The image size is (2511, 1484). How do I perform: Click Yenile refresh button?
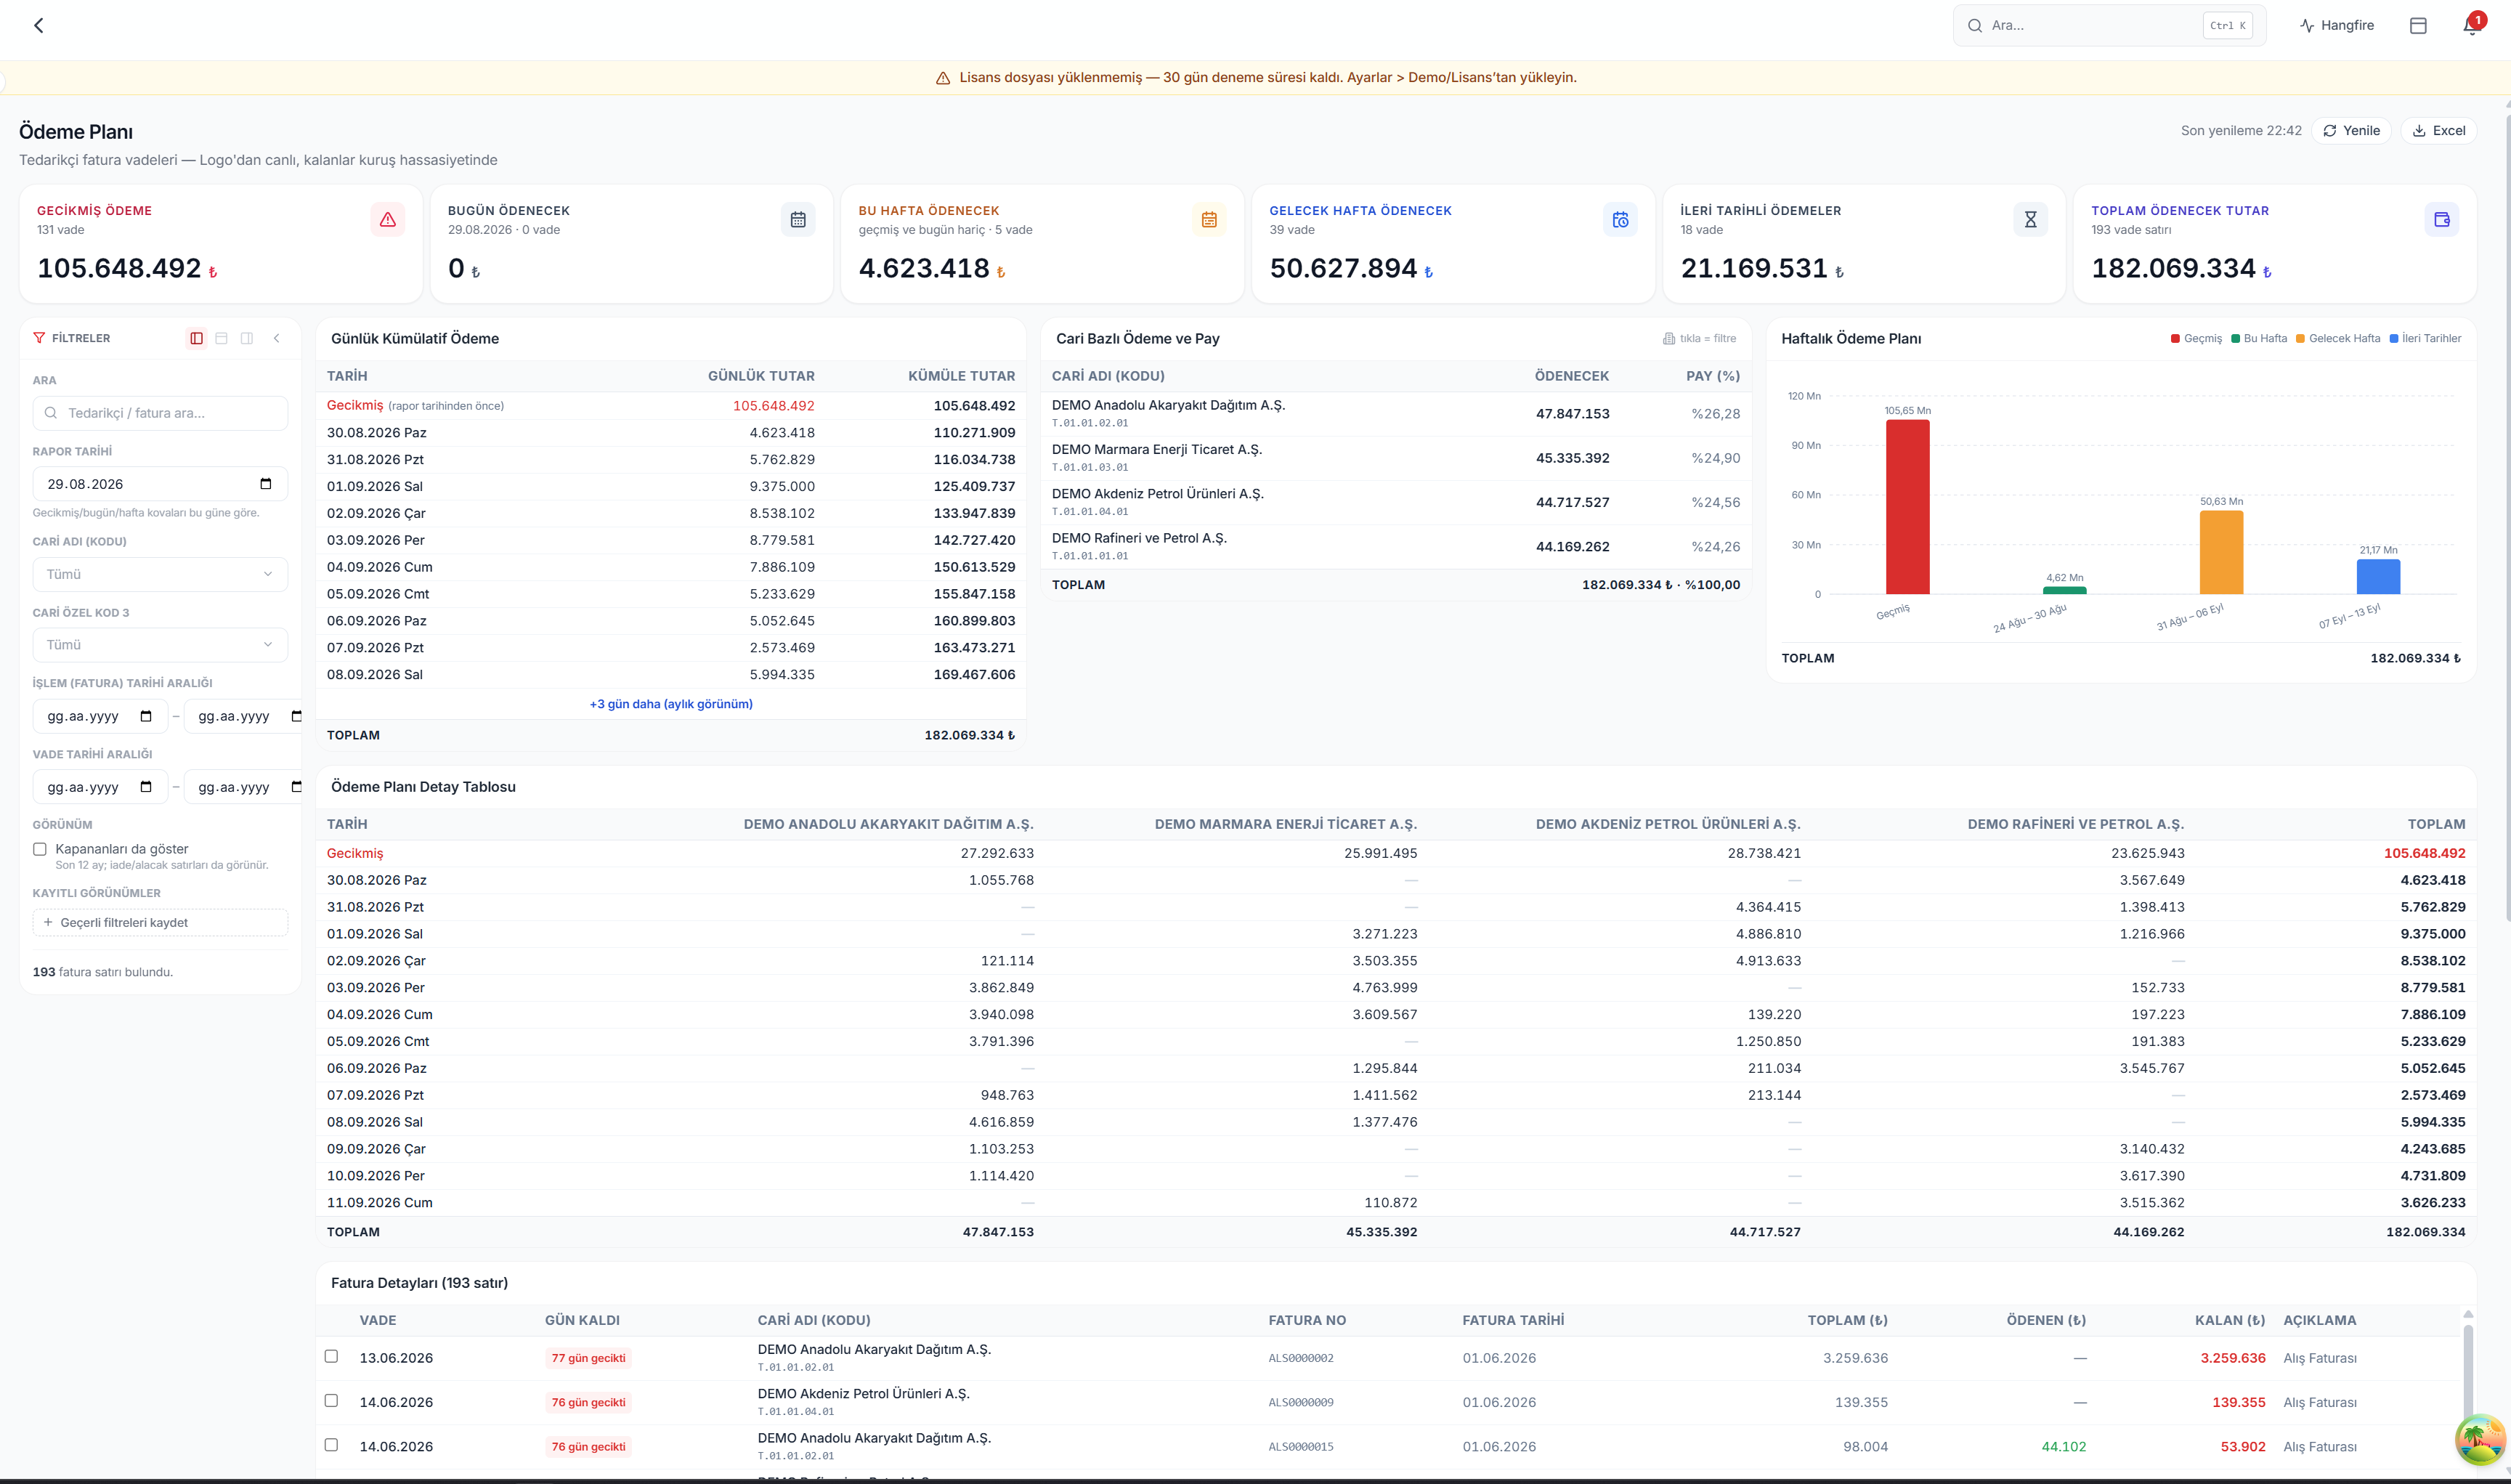click(x=2351, y=131)
